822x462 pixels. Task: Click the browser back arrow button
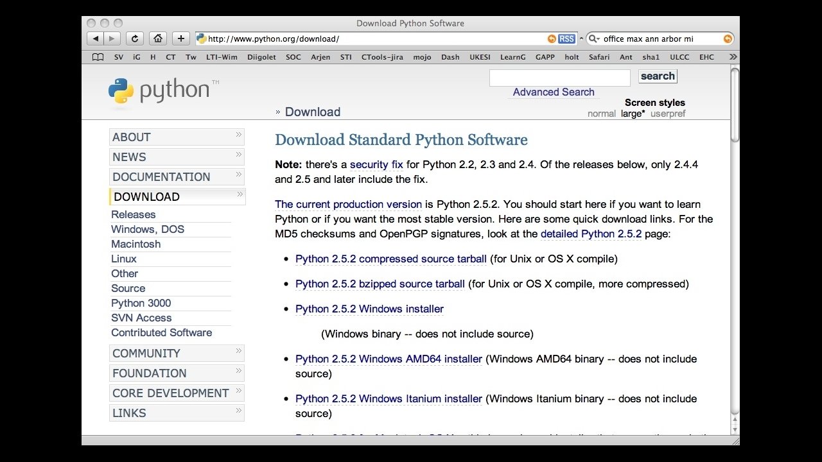[96, 38]
